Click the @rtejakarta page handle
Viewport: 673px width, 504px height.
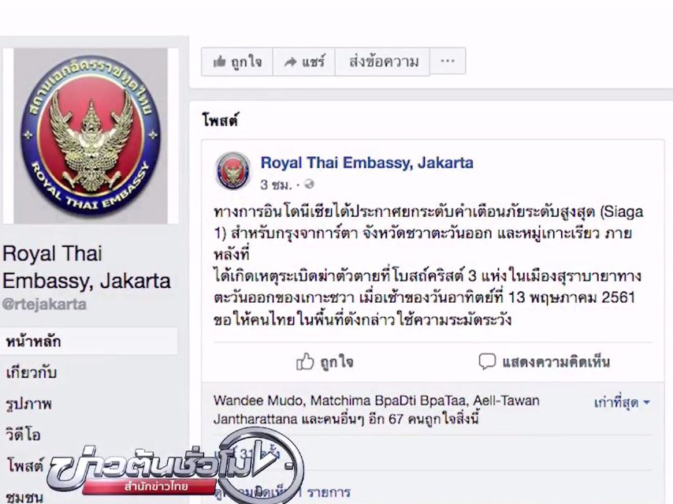44,304
